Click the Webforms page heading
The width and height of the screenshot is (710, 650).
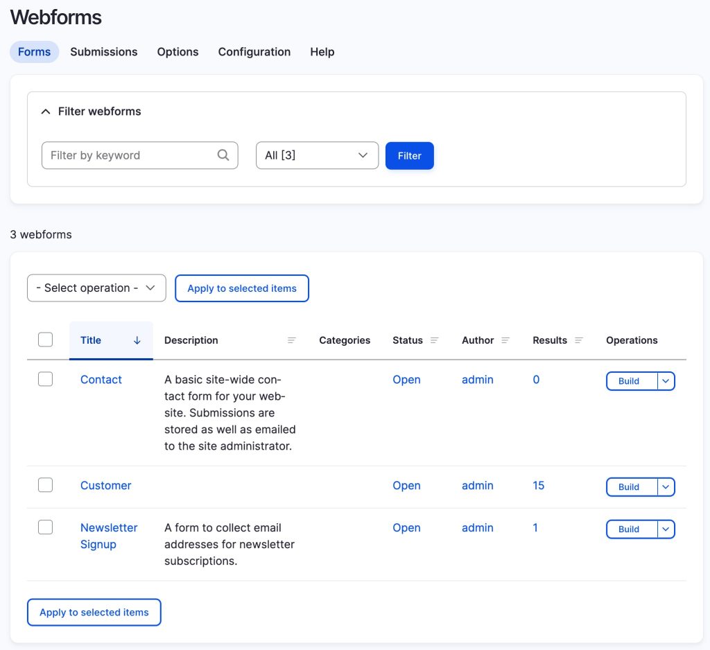(55, 17)
